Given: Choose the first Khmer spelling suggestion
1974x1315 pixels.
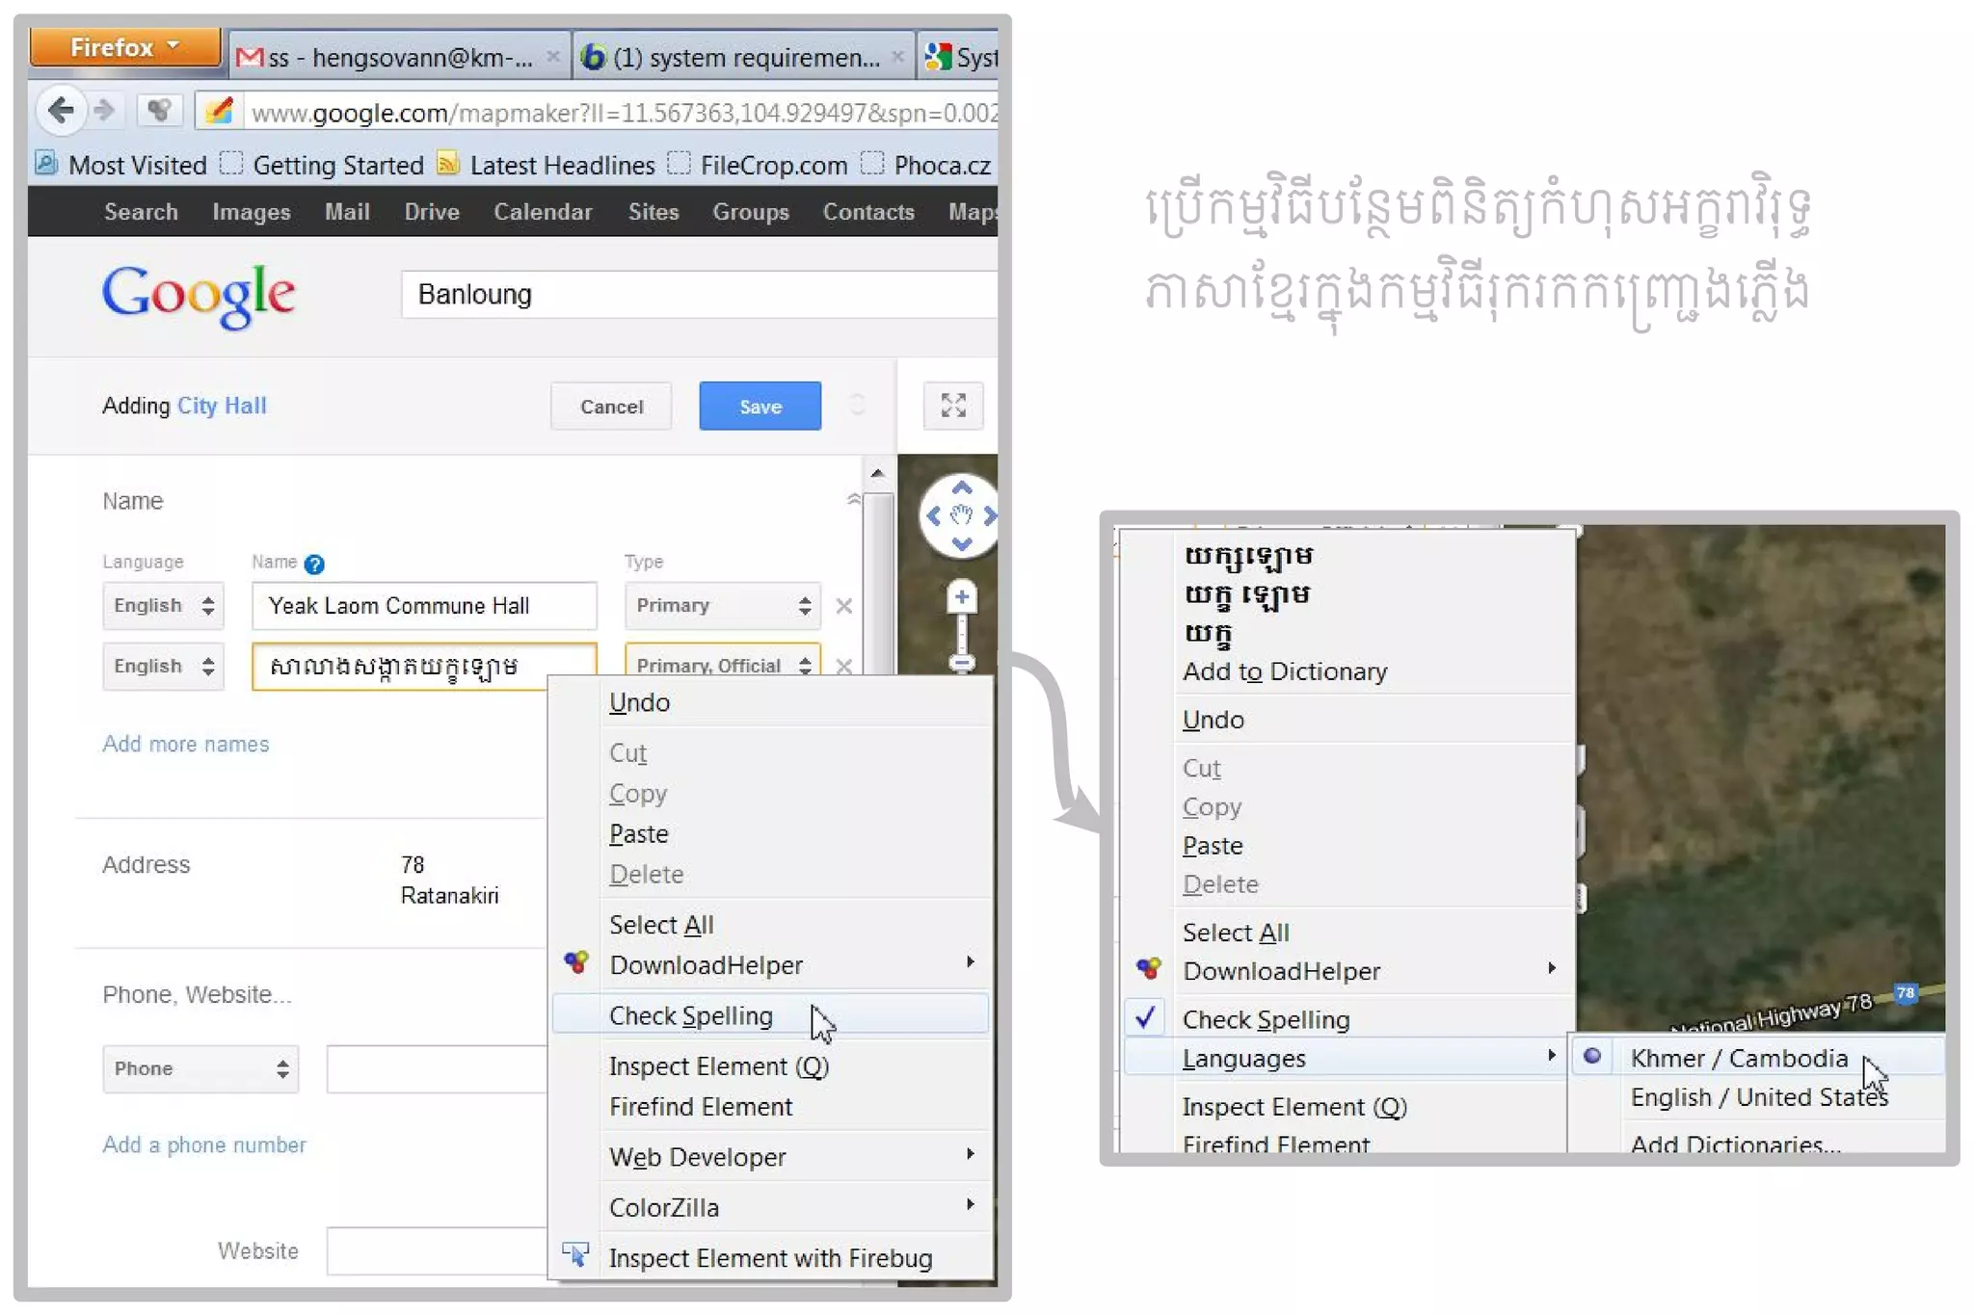Looking at the screenshot, I should [x=1347, y=556].
